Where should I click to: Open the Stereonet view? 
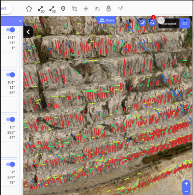pyautogui.click(x=169, y=24)
